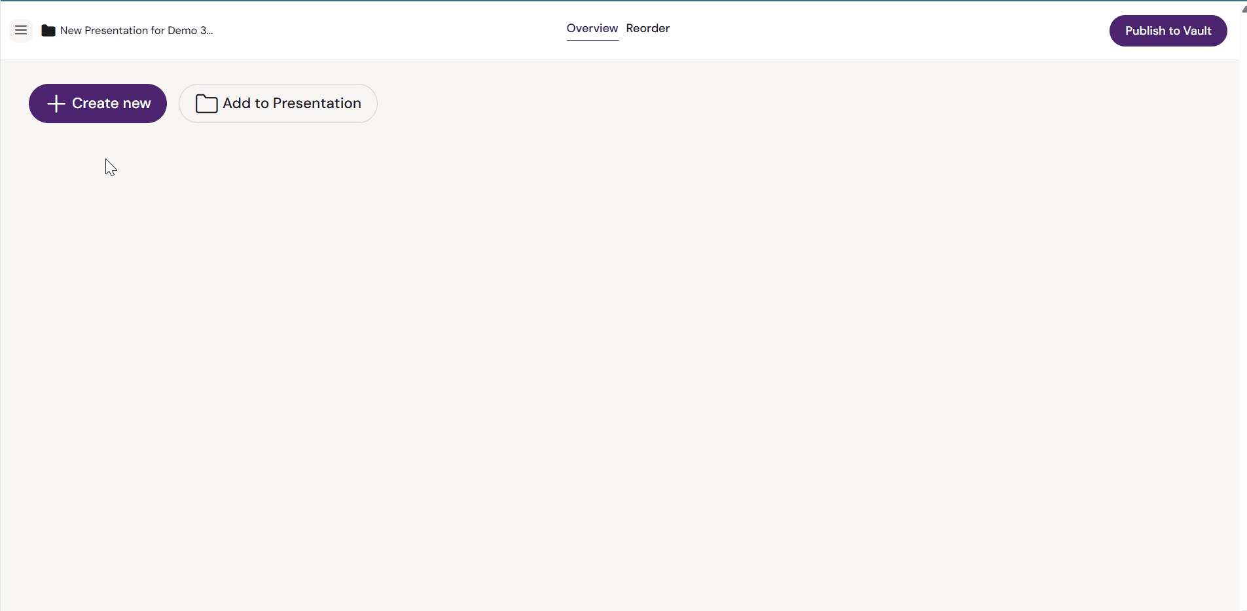This screenshot has width=1247, height=611.
Task: Click the bottom end of the vertical scrollbar
Action: tap(1243, 606)
